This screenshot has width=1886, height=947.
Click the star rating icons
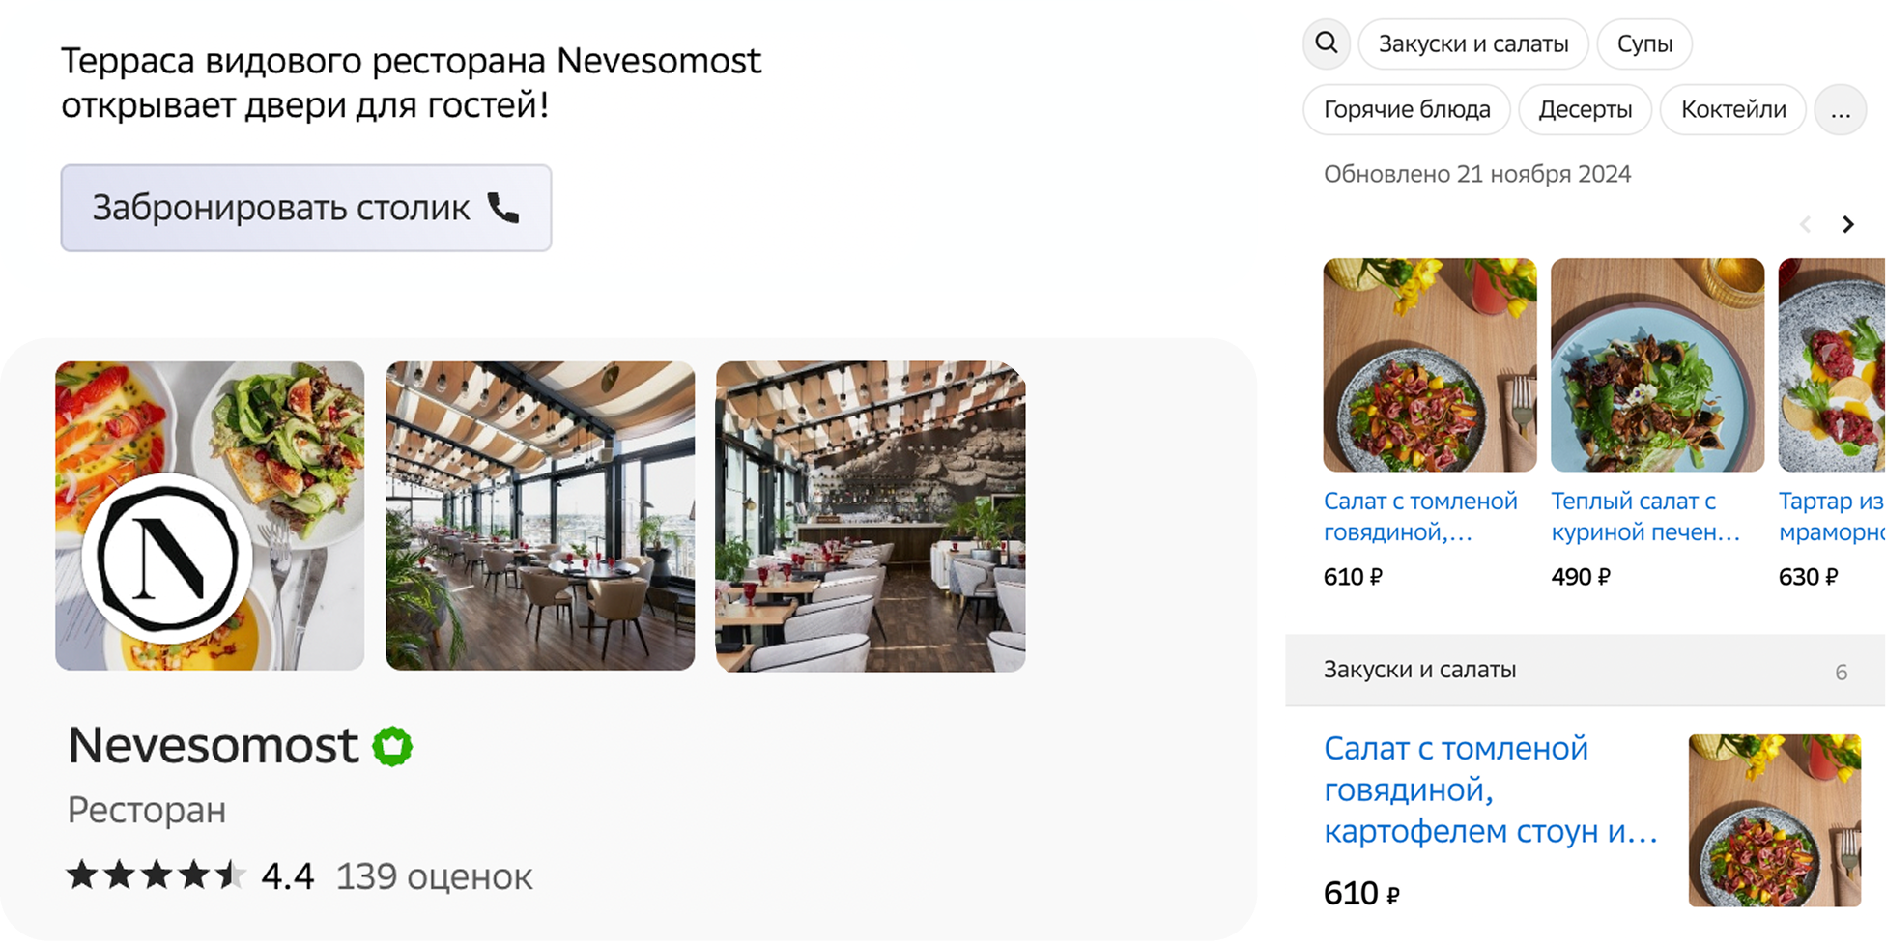[156, 875]
